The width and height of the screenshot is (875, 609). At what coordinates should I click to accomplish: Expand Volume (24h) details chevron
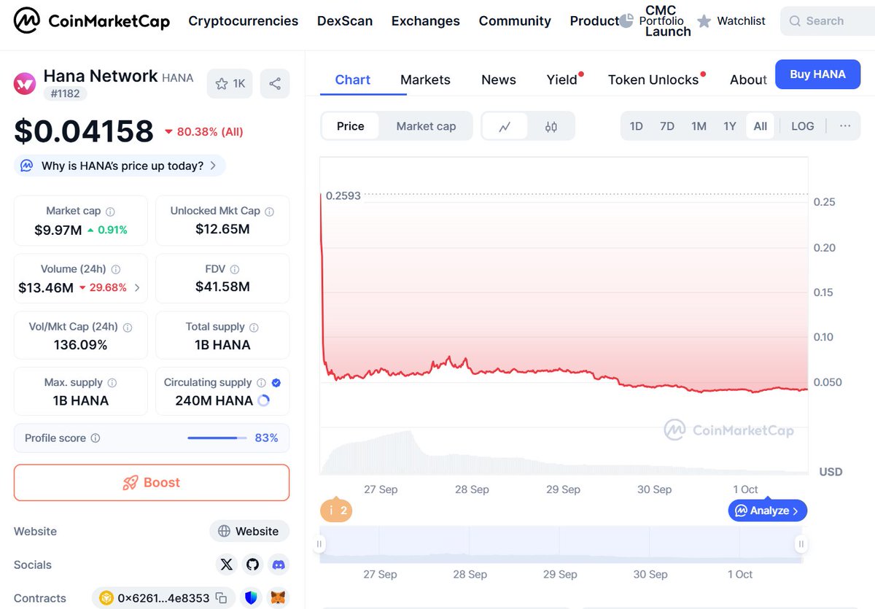[x=138, y=288]
